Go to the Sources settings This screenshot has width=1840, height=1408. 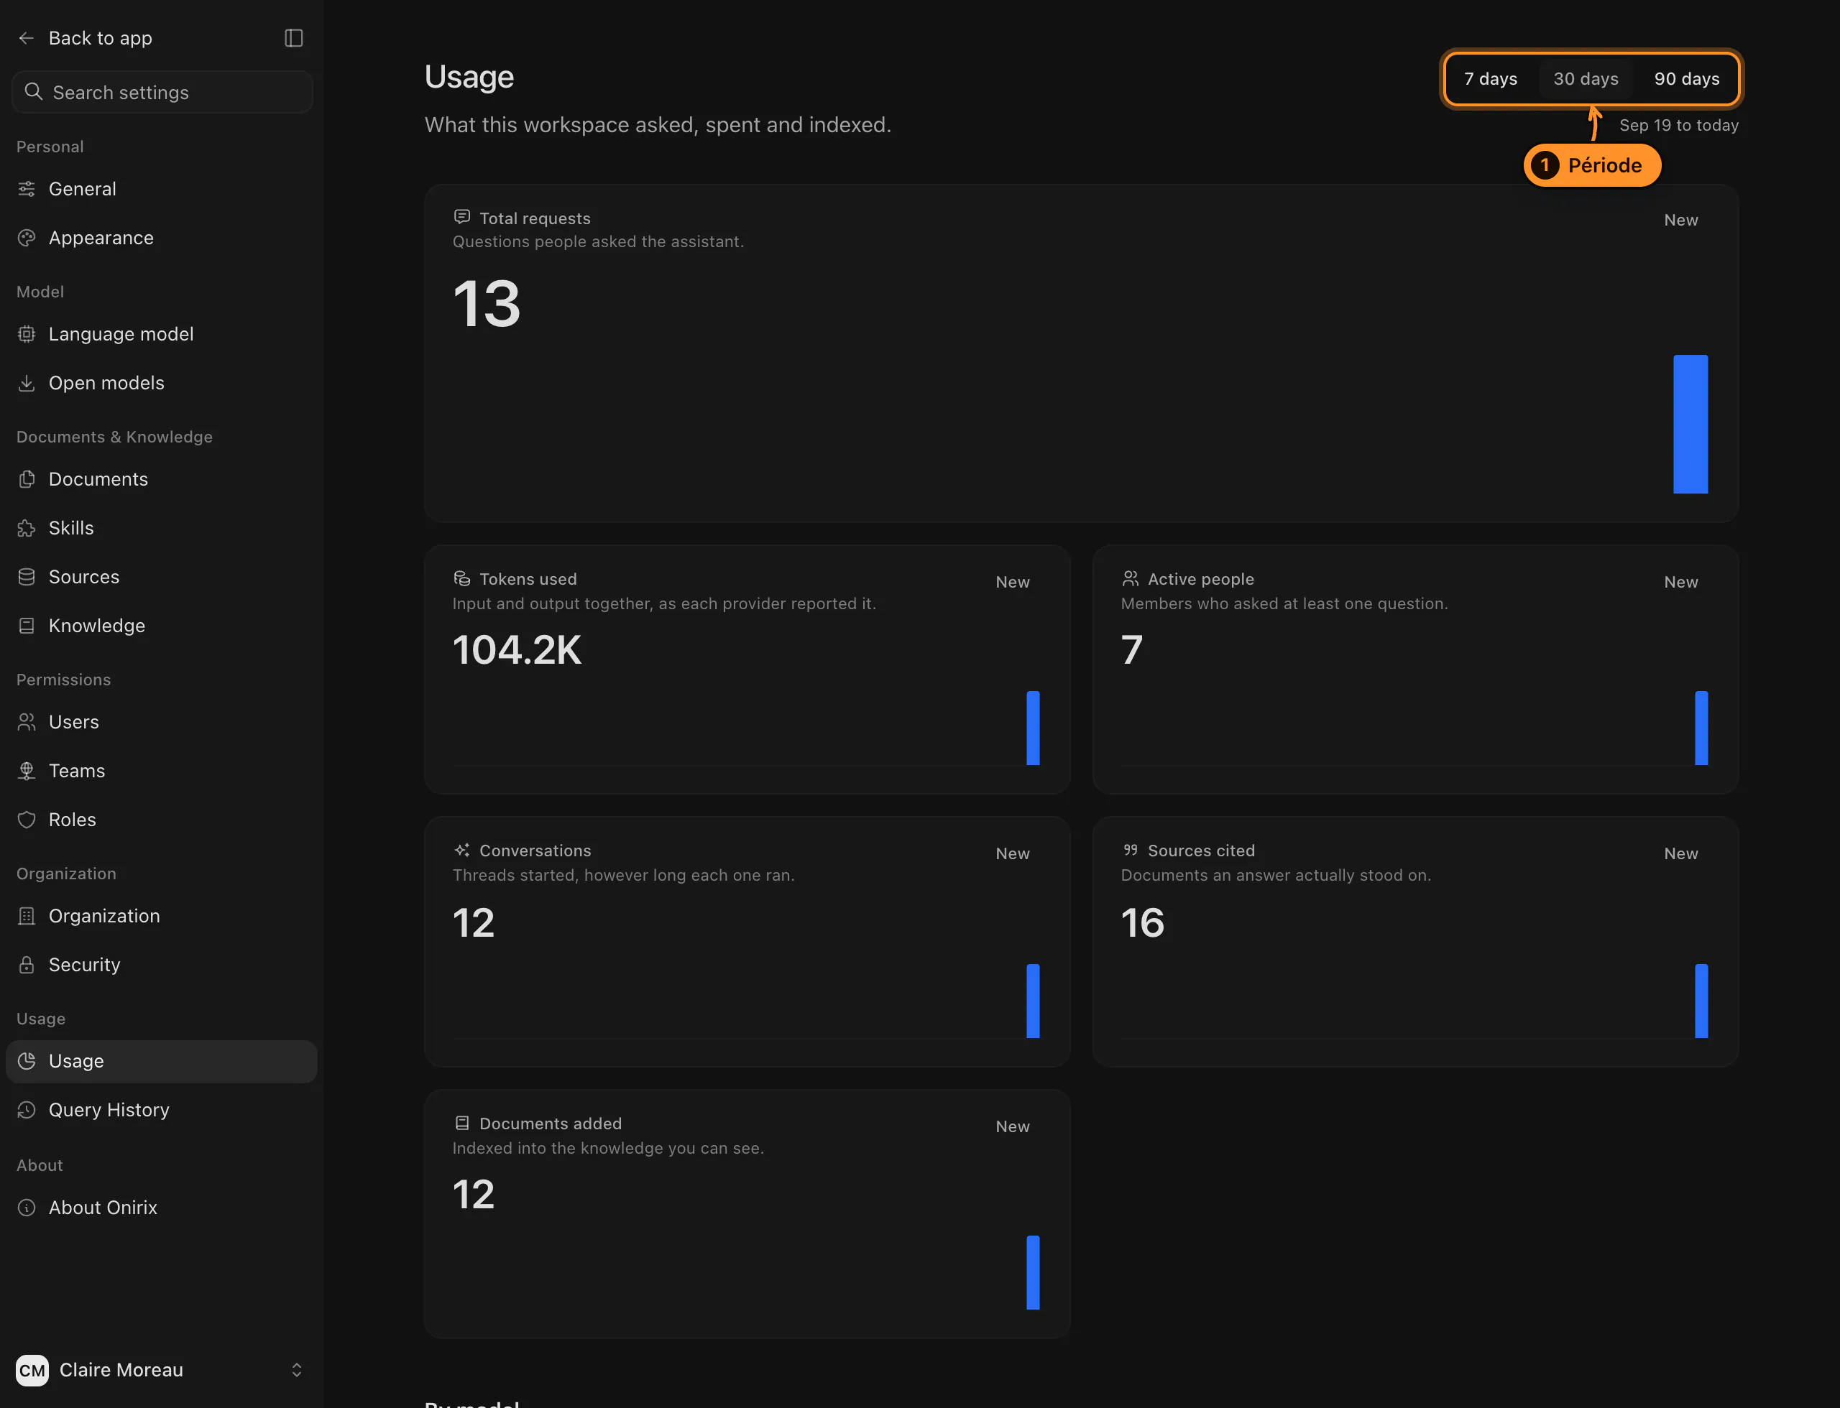click(161, 577)
